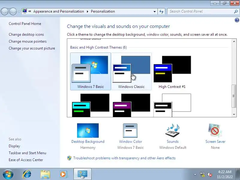Pick the purple-titled high contrast theme thumbnail
240x180 pixels.
[x=131, y=105]
